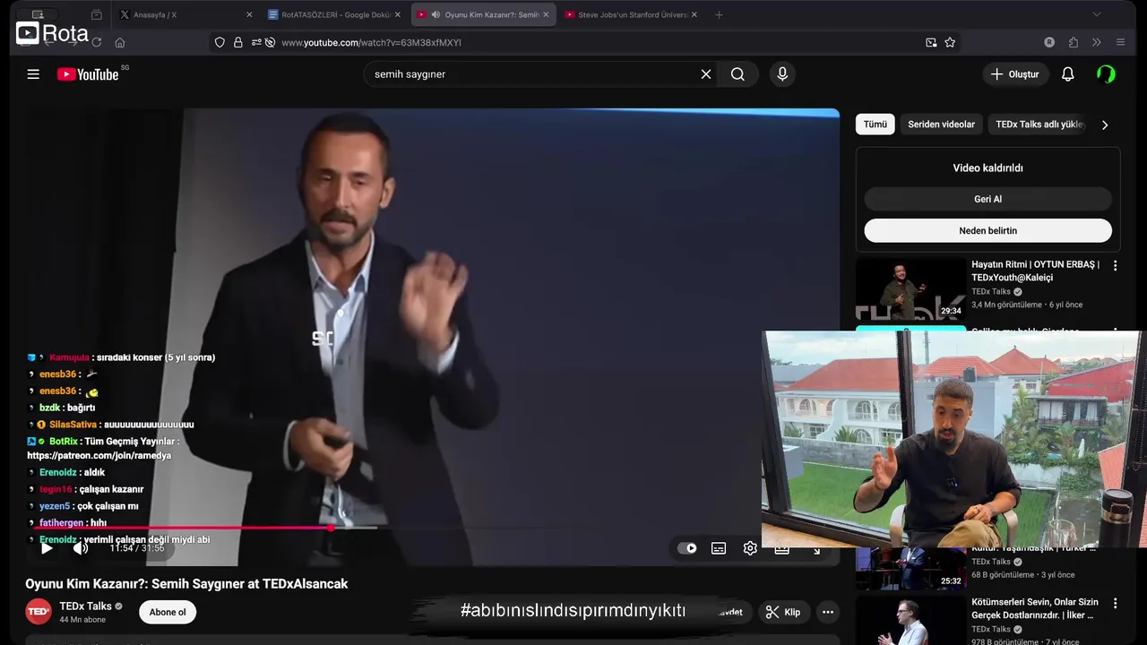Click the red scrubber handle

[331, 528]
